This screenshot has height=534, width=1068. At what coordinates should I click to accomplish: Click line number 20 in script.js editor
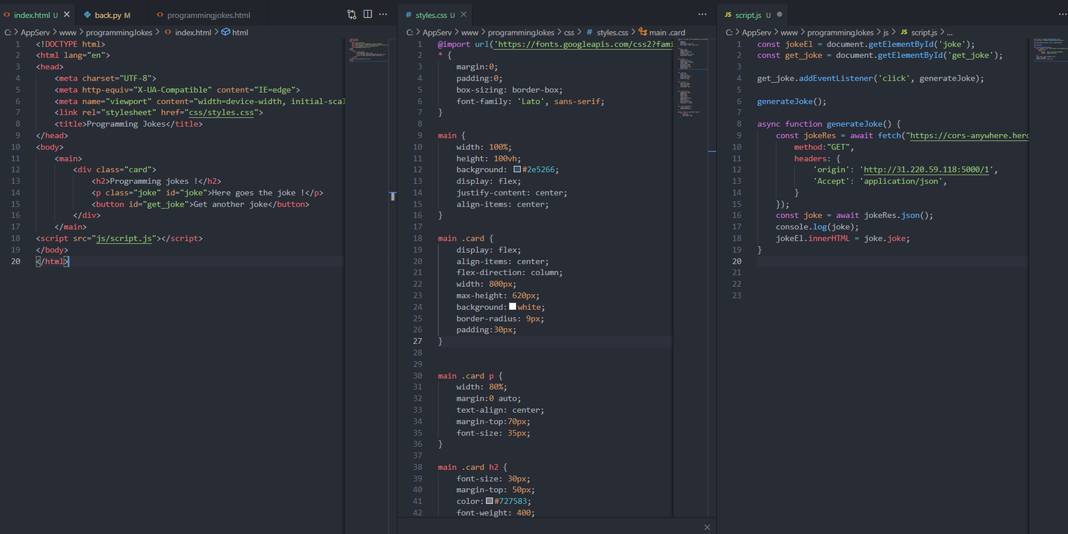736,261
